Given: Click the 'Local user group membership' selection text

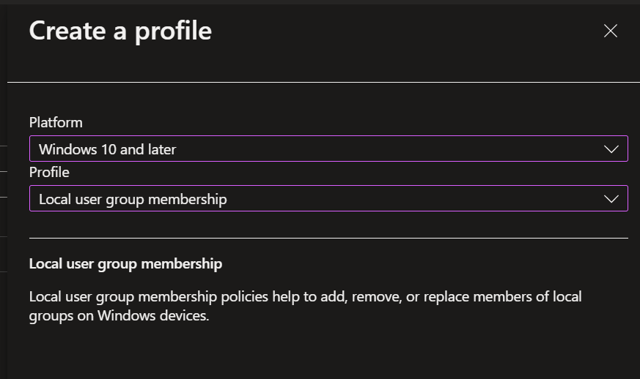Looking at the screenshot, I should click(133, 199).
